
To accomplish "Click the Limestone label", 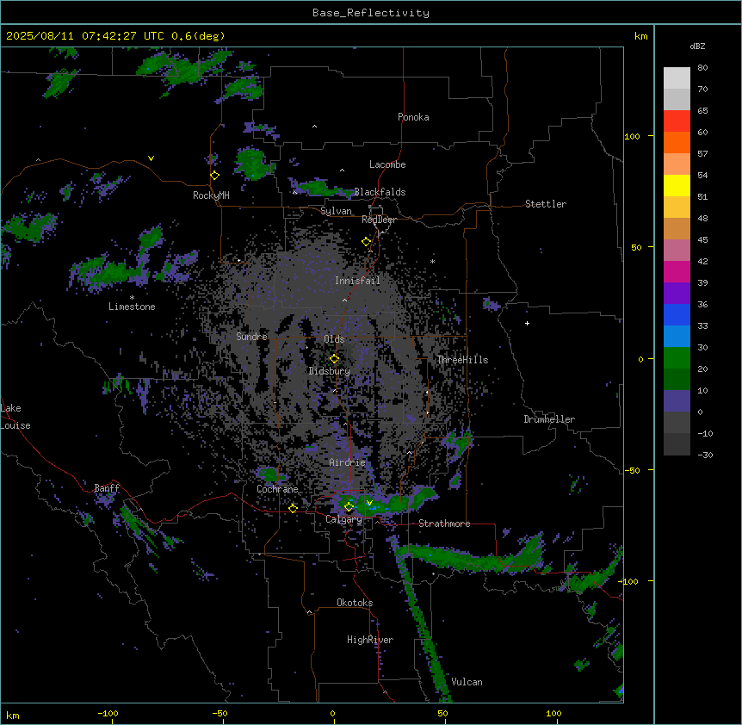I will (x=132, y=307).
